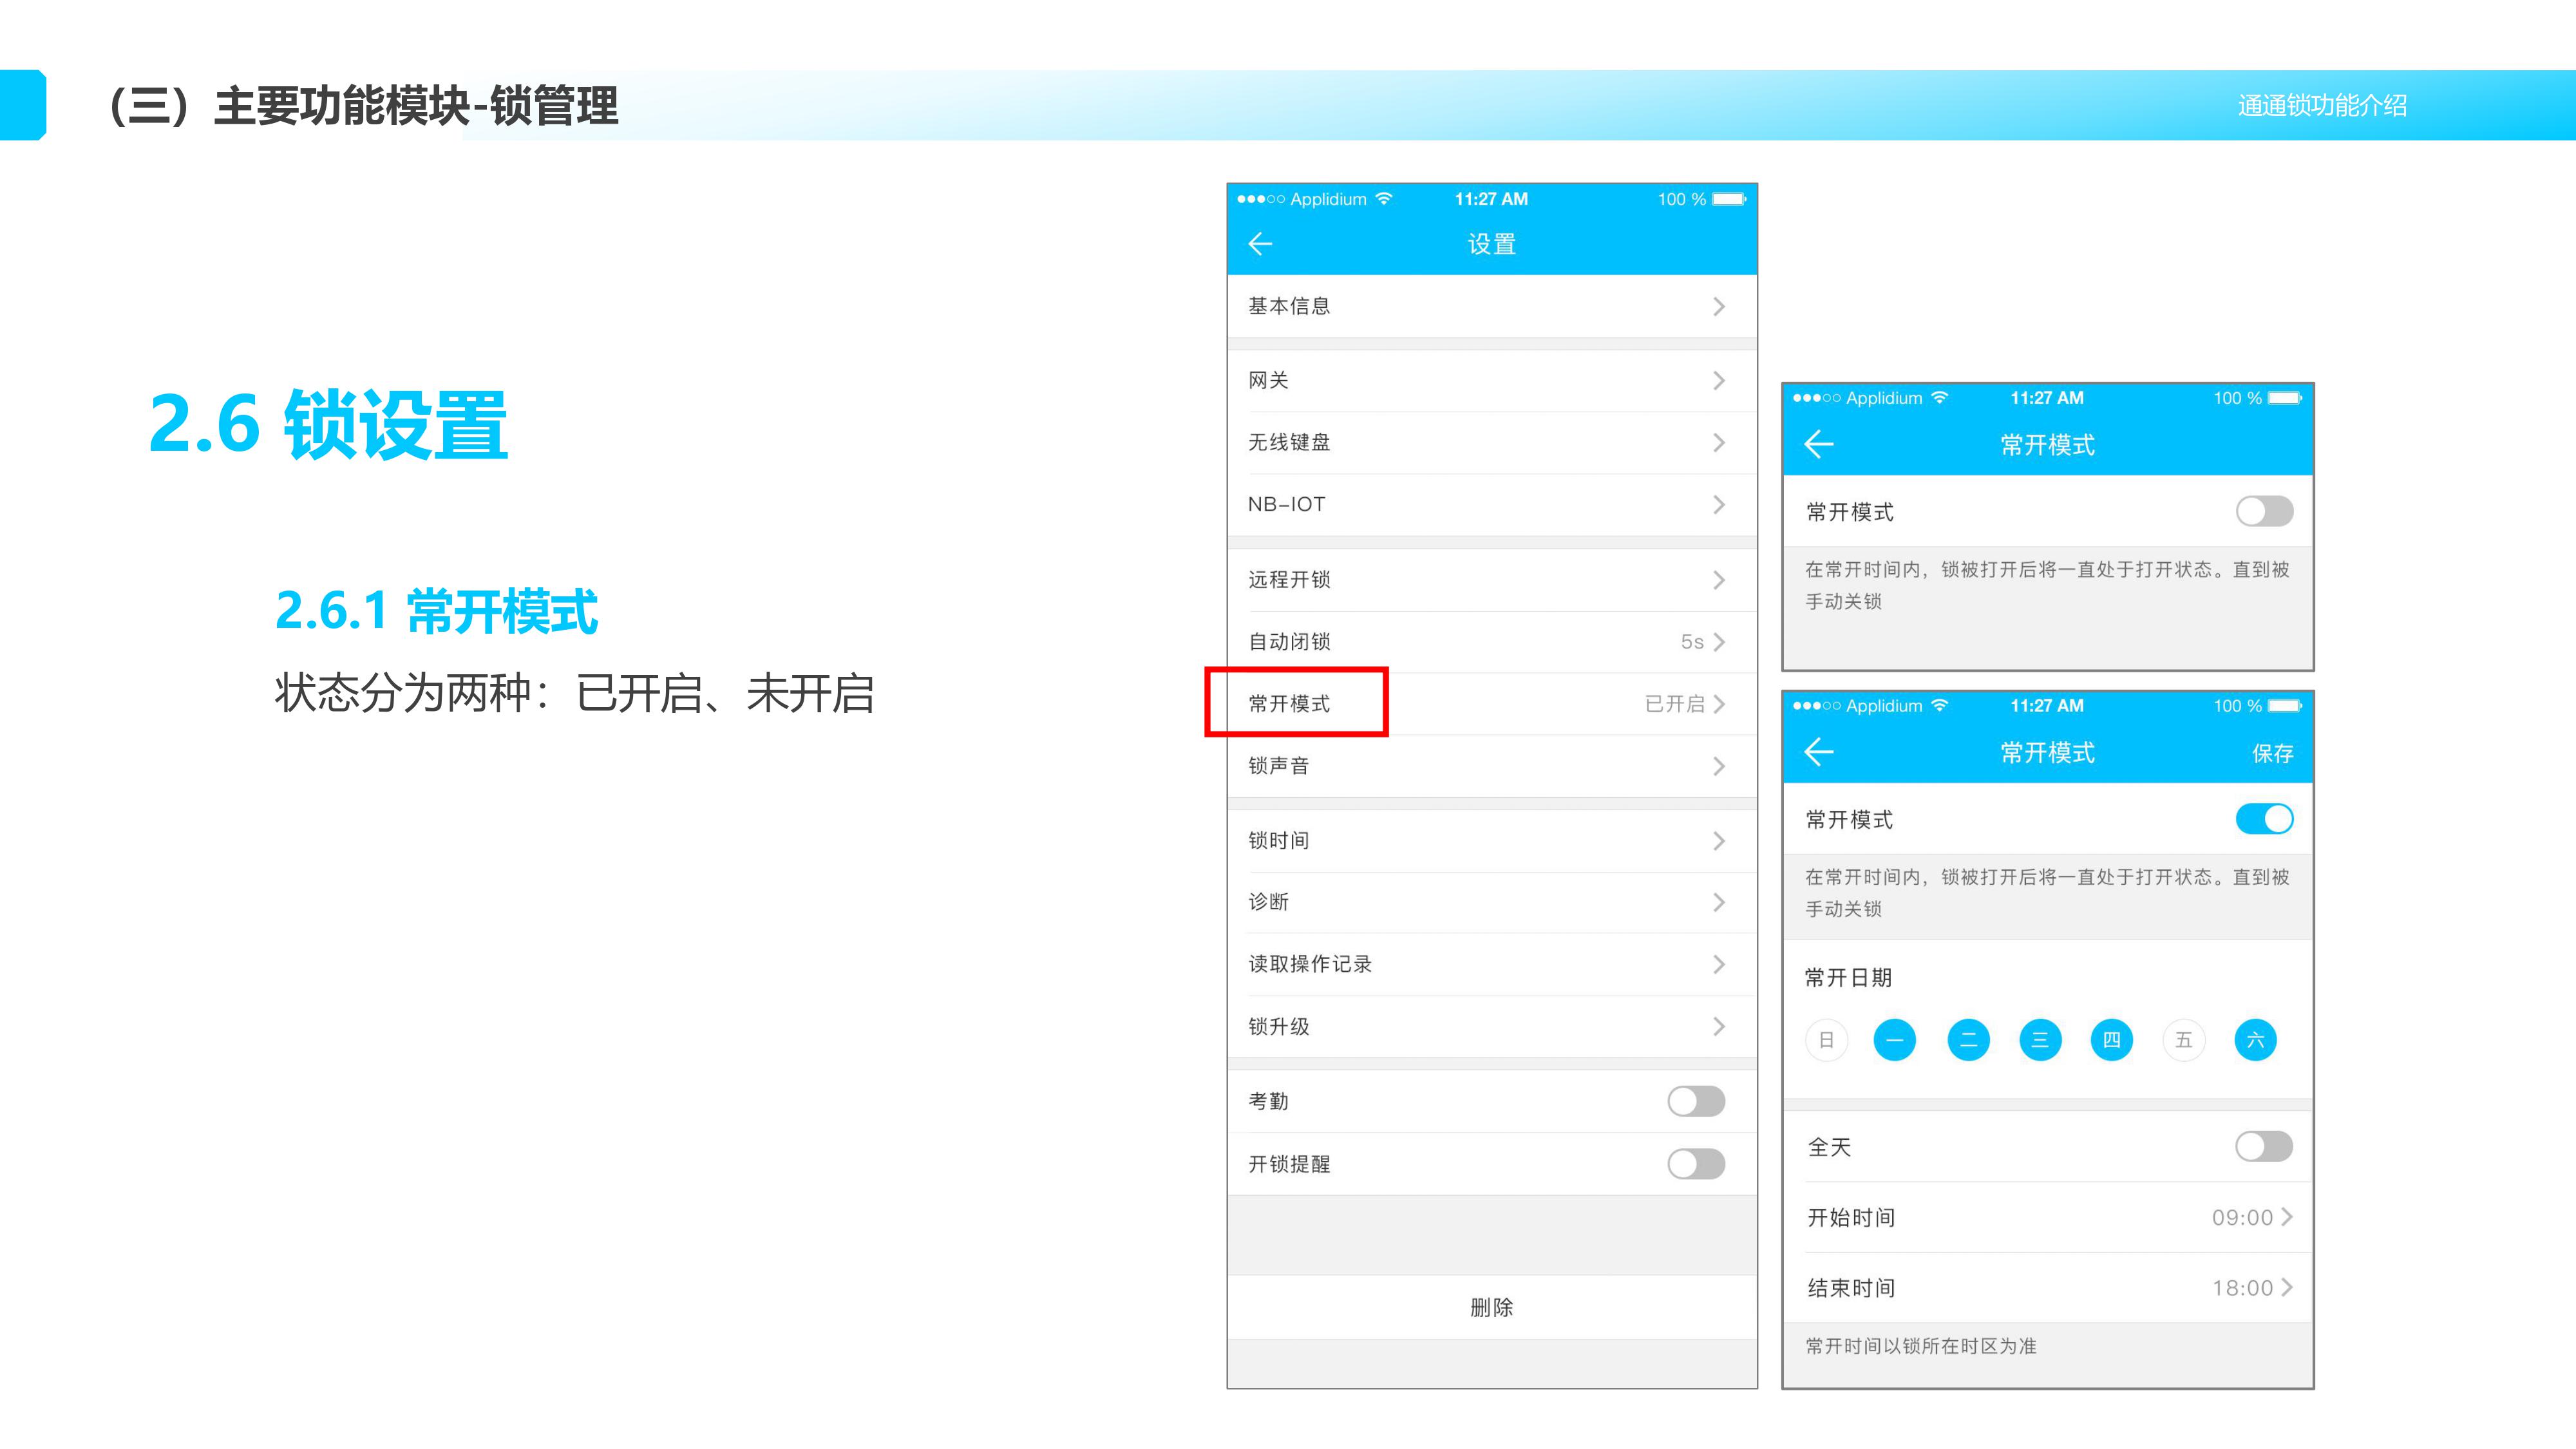Select 五 (Friday) day circle
Screen dimensions: 2576x1449
2183,1040
